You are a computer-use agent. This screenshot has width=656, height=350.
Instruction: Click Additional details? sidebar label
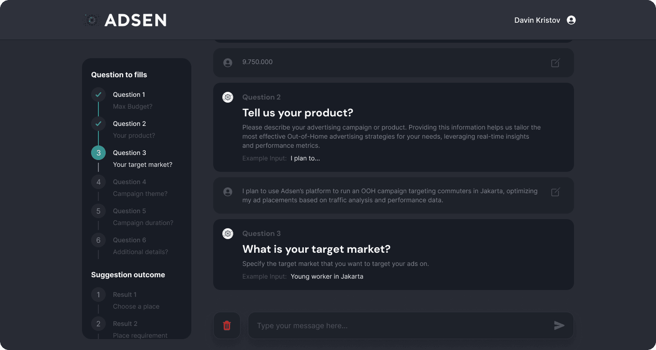point(140,252)
